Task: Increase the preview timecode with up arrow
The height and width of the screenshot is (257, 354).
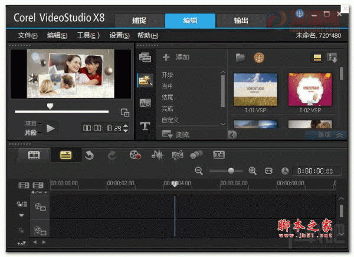Action: pos(126,126)
